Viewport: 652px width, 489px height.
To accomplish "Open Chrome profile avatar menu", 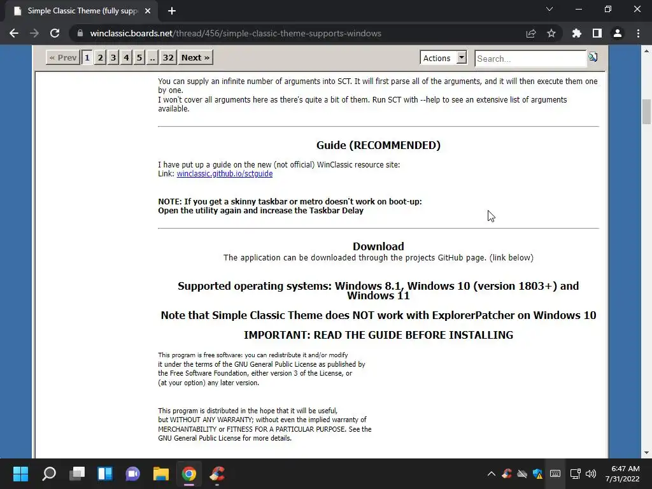I will point(618,33).
